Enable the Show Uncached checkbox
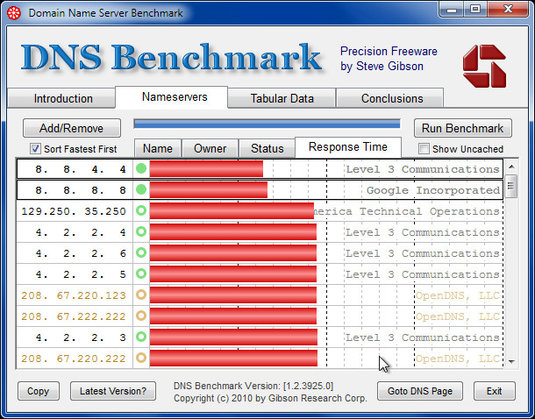This screenshot has height=419, width=535. click(424, 149)
